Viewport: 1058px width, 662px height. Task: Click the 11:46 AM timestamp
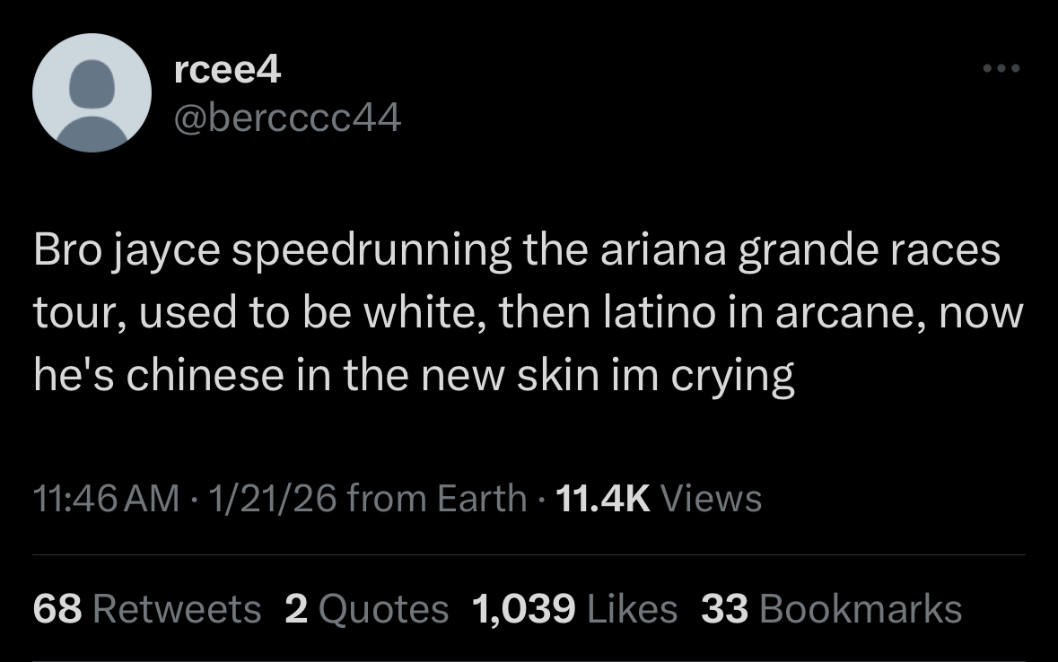click(x=106, y=498)
